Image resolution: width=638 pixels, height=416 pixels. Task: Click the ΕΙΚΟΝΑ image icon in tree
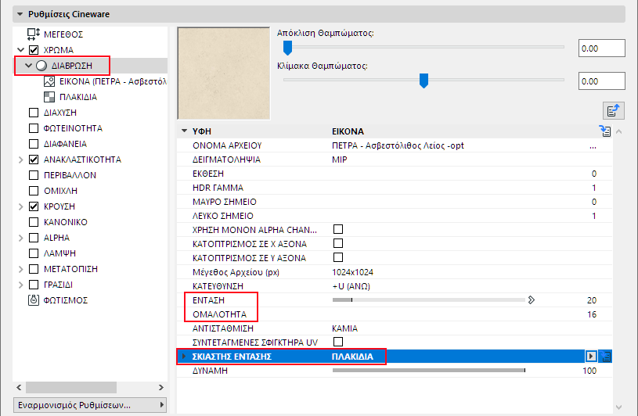pos(49,81)
